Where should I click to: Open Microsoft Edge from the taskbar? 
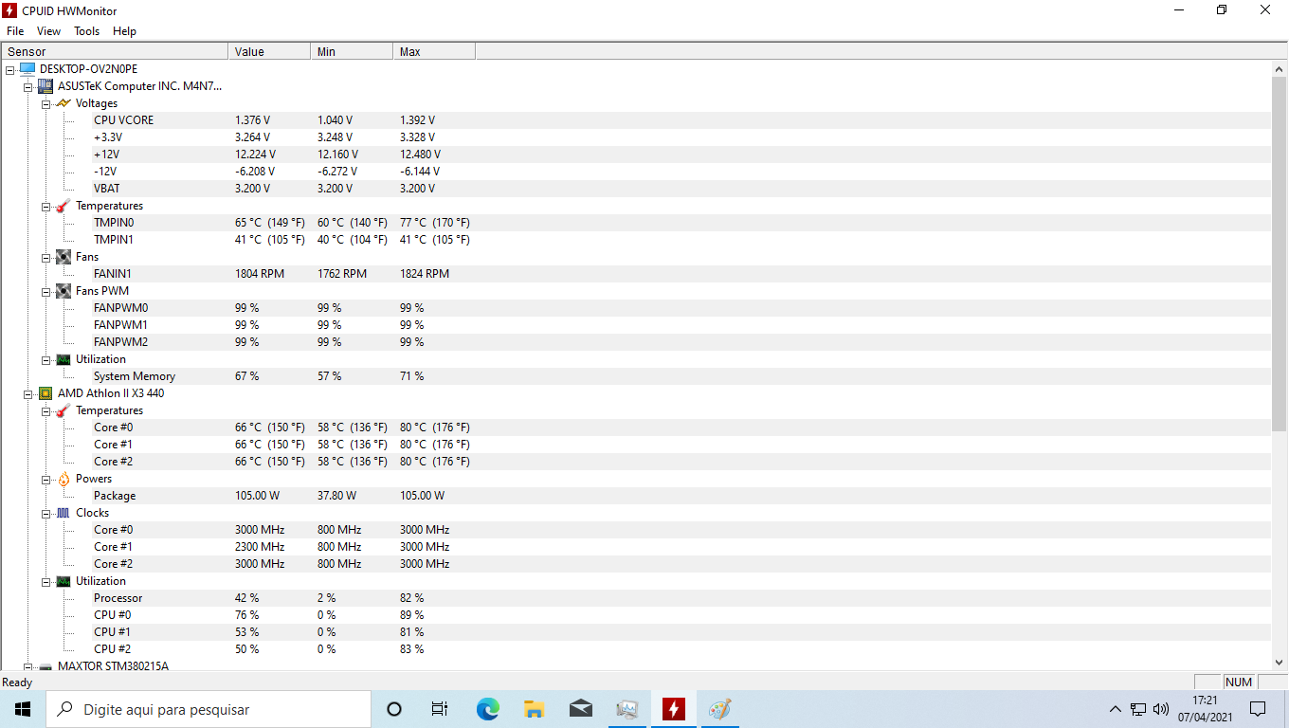click(x=487, y=709)
